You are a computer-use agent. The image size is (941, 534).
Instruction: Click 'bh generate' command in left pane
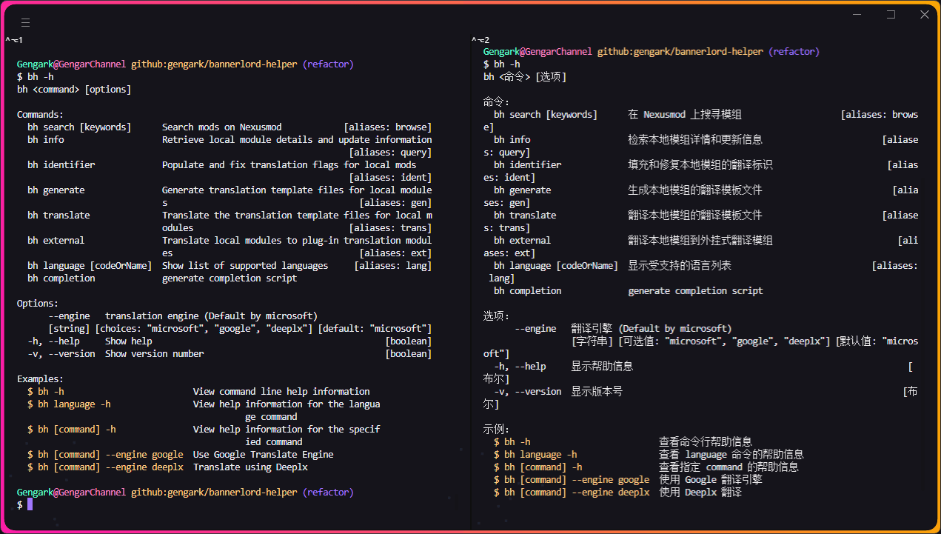[56, 190]
